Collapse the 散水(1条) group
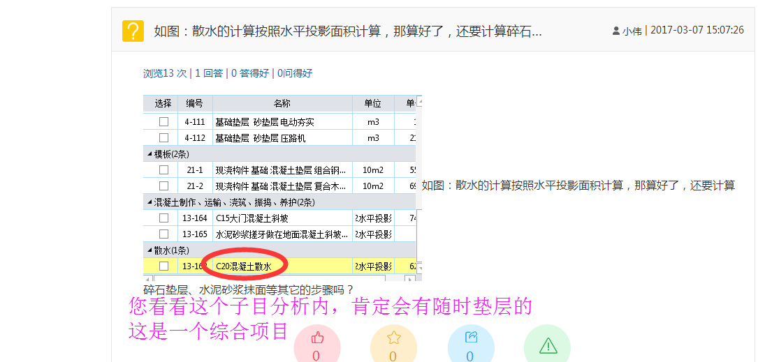The height and width of the screenshot is (362, 758). pos(150,250)
